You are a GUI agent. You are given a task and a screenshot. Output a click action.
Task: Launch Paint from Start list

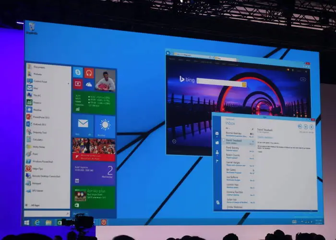[48, 154]
